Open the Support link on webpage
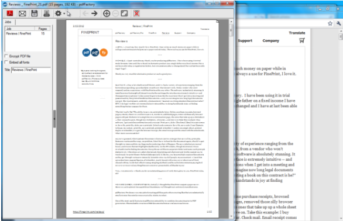This screenshot has height=221, width=343. coord(245,41)
